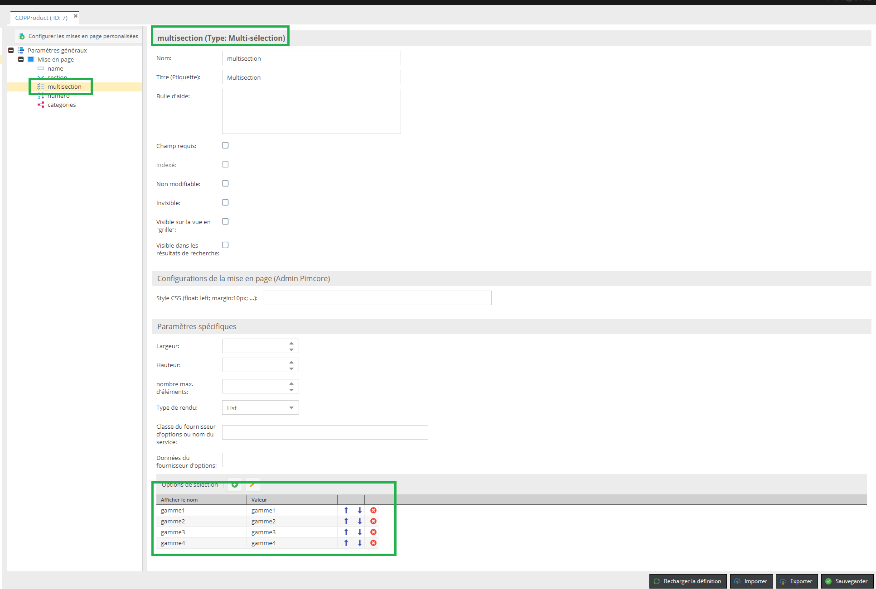Open Configurer les mises en page personnalisées
876x589 pixels.
coord(83,36)
